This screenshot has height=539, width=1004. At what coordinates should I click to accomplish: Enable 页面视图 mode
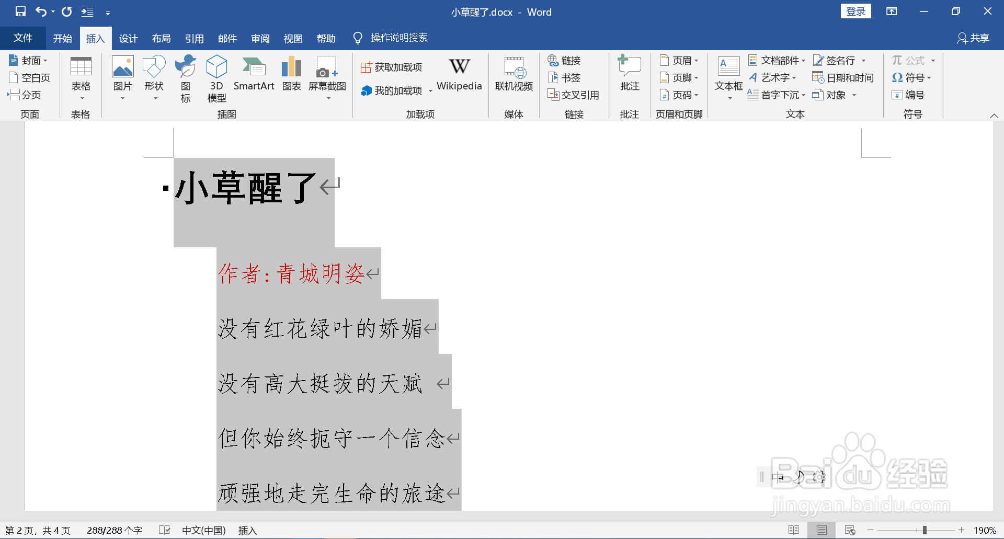(820, 530)
